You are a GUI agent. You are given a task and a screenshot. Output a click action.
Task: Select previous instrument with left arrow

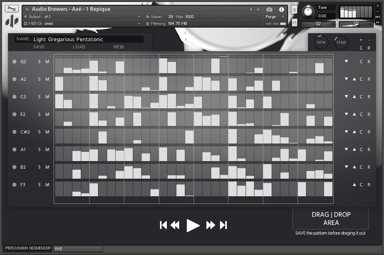click(251, 9)
